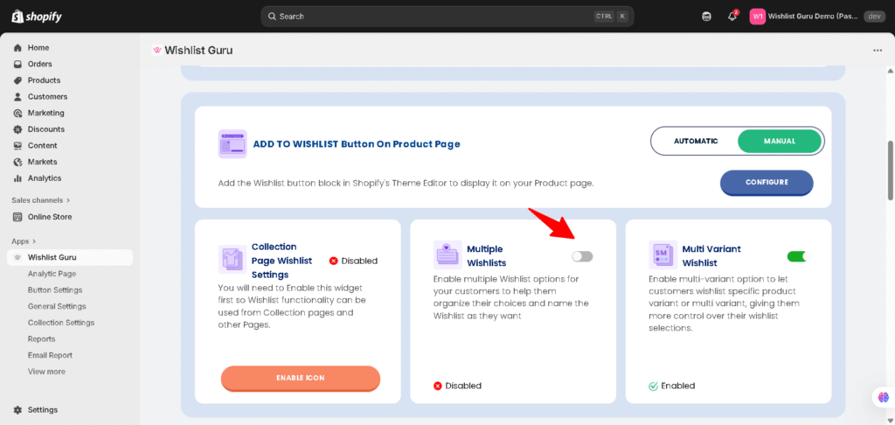The width and height of the screenshot is (895, 425).
Task: Click the scrollbar up arrow
Action: [891, 70]
